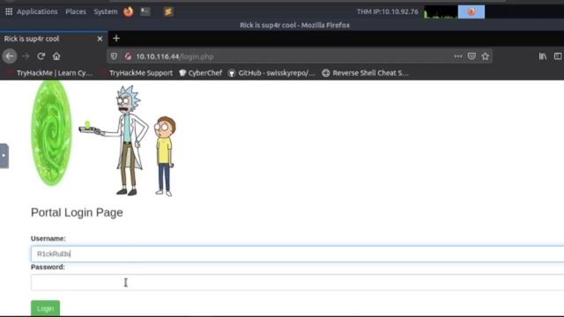Click the 'Username:' label
The height and width of the screenshot is (317, 564).
pyautogui.click(x=48, y=239)
